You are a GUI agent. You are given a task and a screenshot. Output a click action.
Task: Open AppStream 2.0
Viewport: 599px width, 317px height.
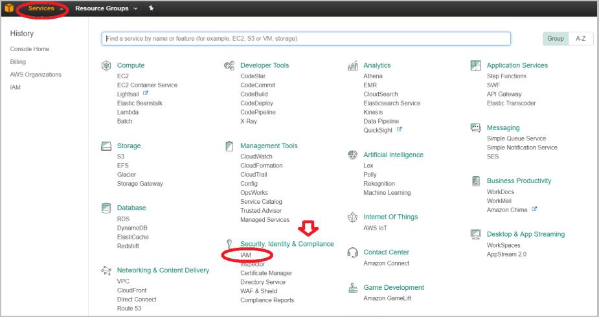pos(506,254)
